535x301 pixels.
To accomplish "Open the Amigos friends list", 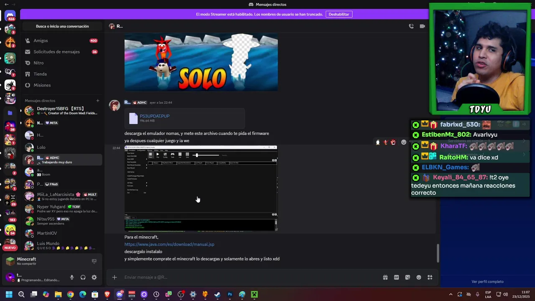I will (x=62, y=41).
